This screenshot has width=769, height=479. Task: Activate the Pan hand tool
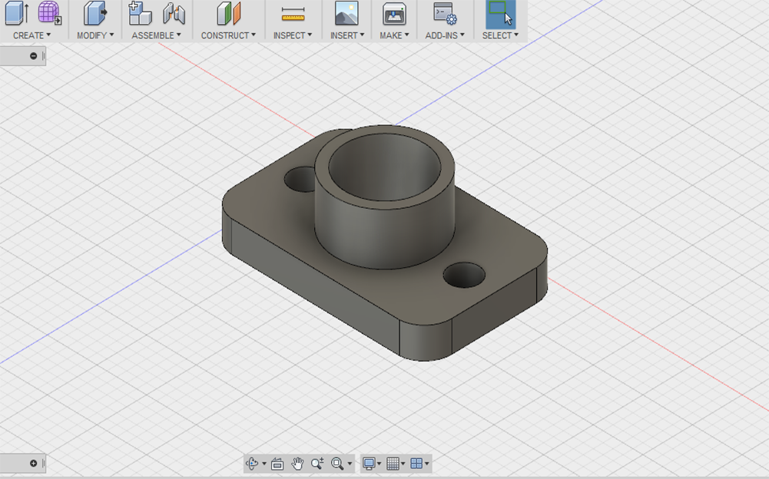coord(297,464)
